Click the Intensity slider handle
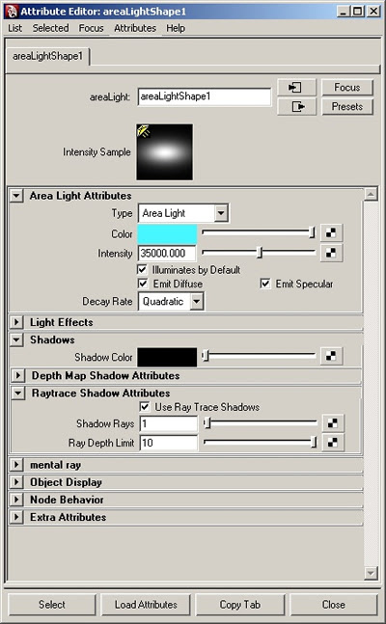Screen dimensions: 386x624 [x=260, y=253]
